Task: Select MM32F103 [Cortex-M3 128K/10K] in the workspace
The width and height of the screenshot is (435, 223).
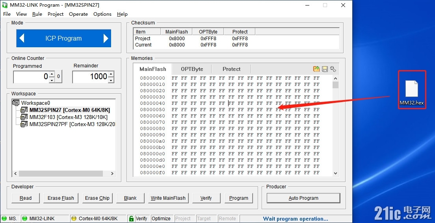Action: 68,117
